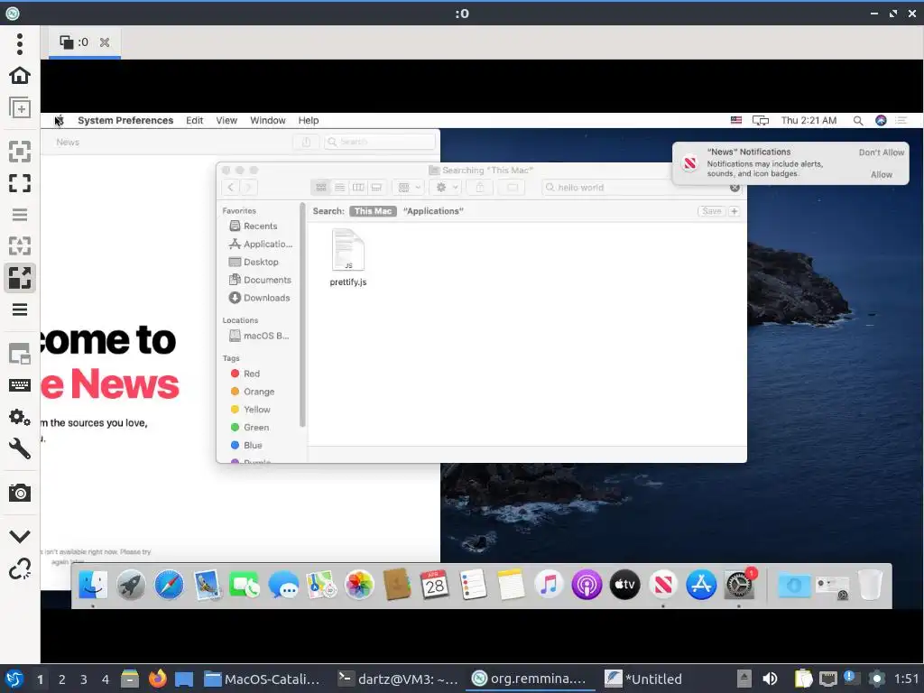Activate Siri from the menu bar

coord(881,120)
